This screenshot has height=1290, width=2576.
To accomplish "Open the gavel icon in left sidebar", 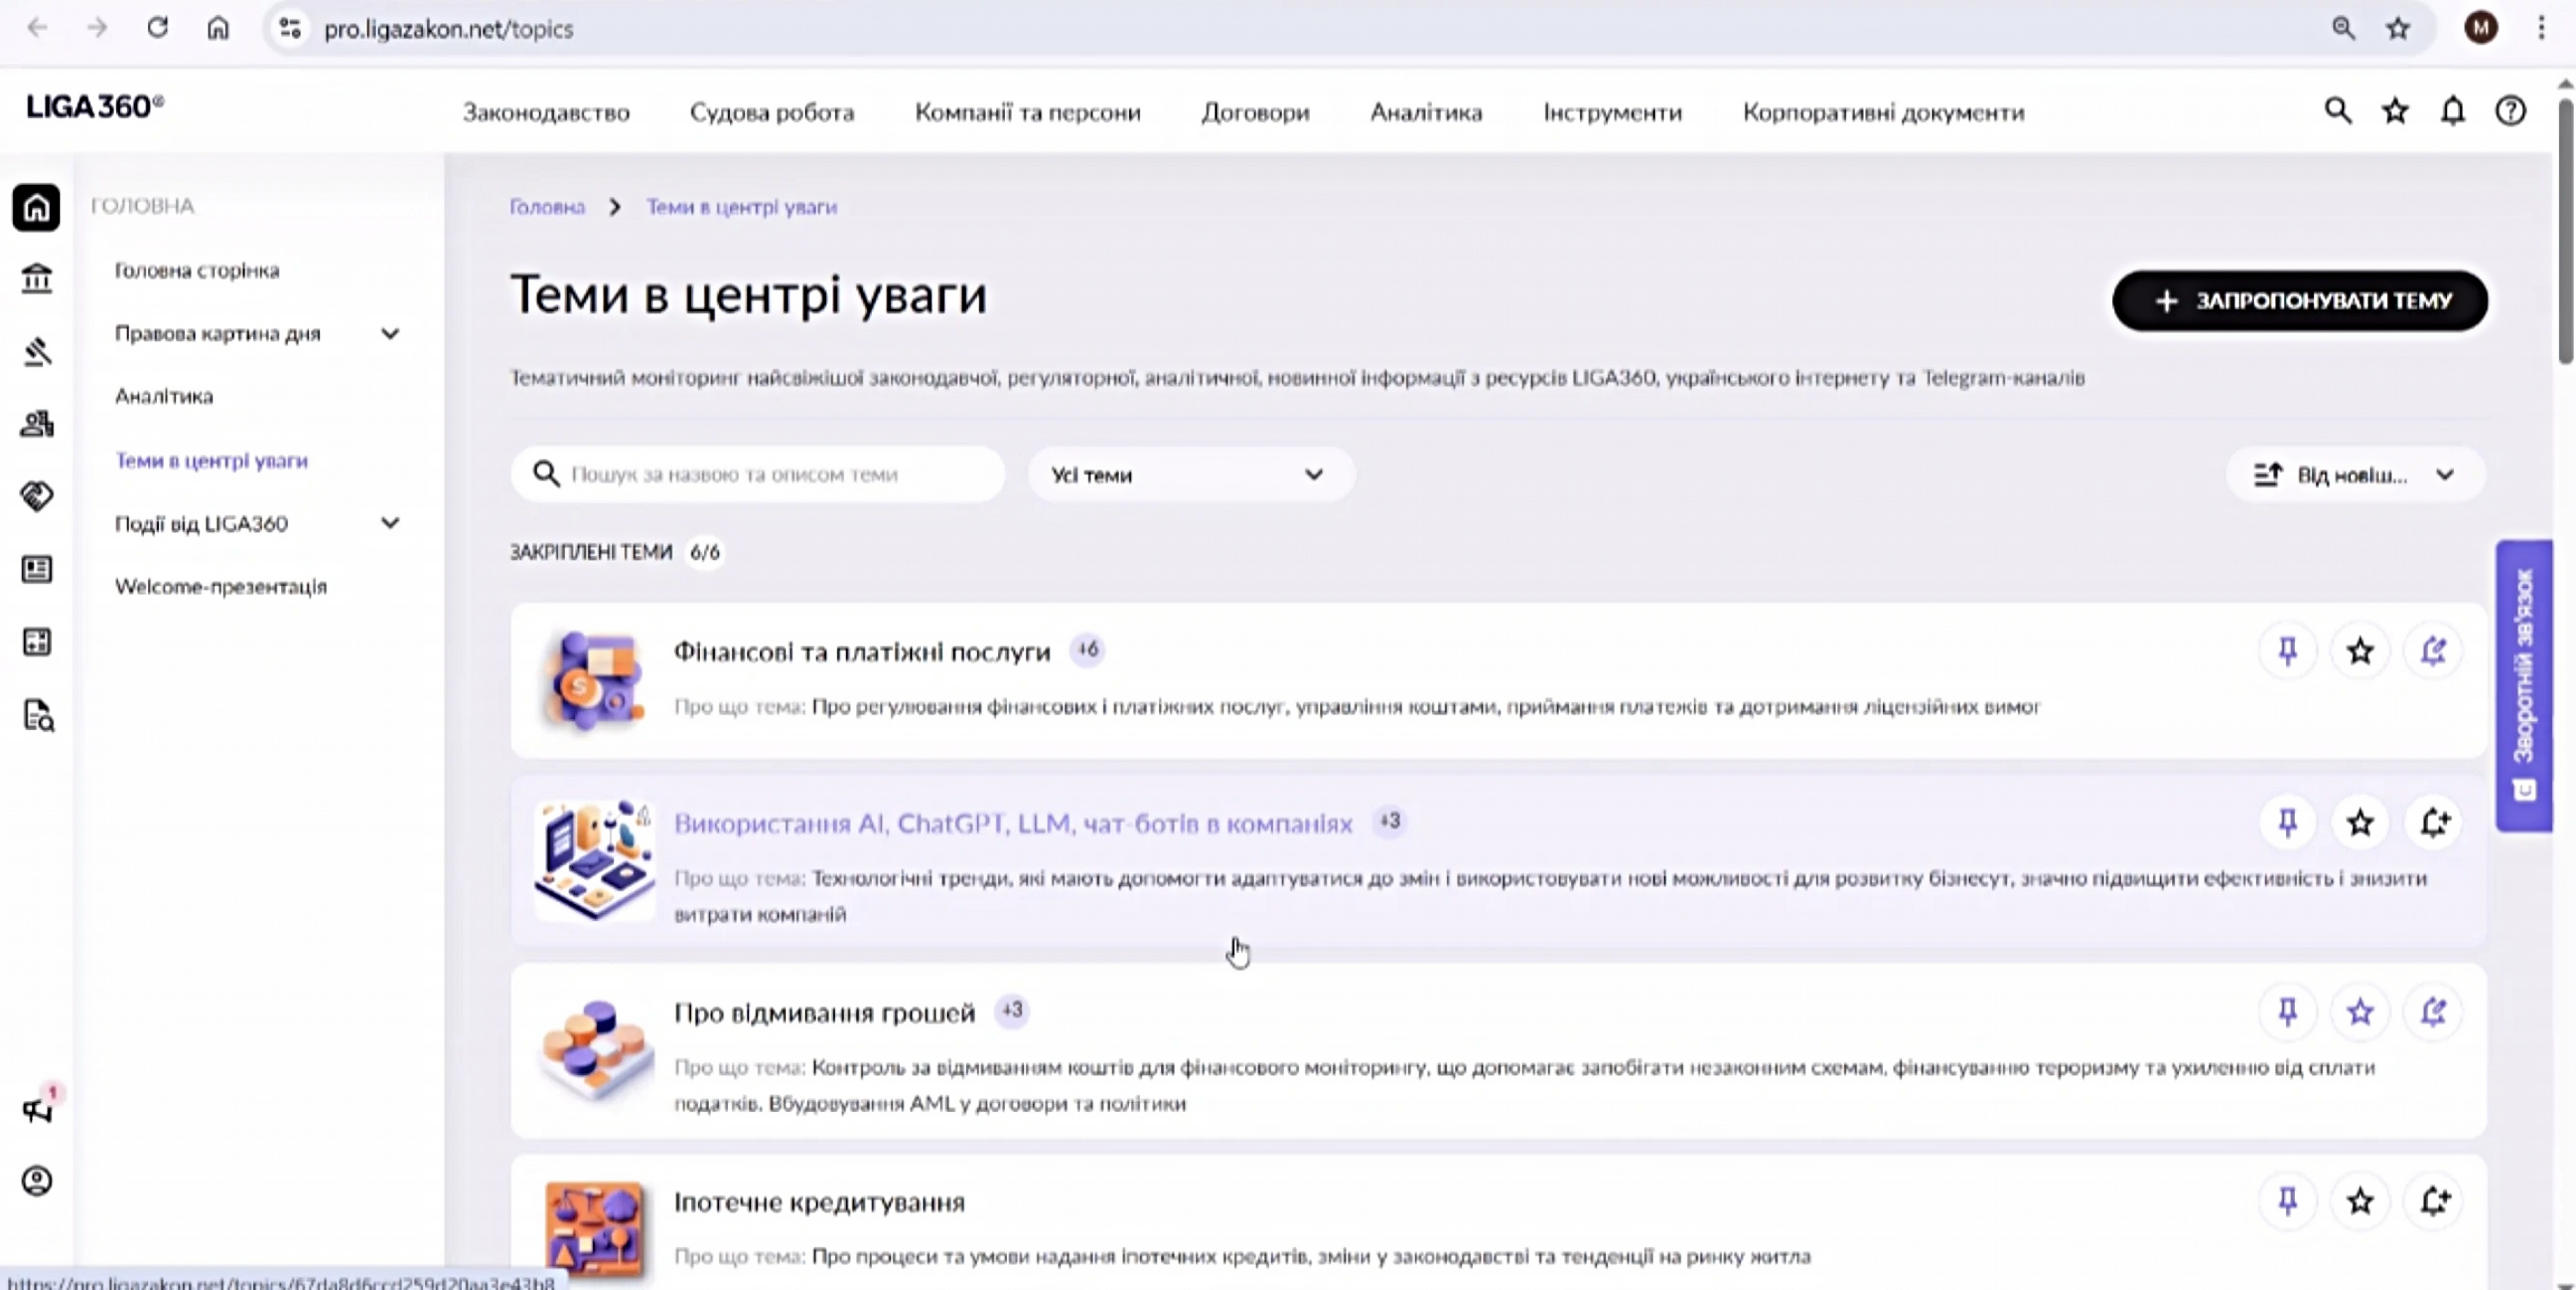I will pos(37,352).
